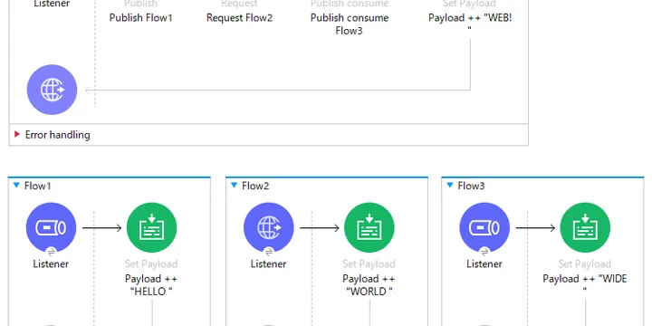Click the Flow1 title text

pyautogui.click(x=37, y=186)
